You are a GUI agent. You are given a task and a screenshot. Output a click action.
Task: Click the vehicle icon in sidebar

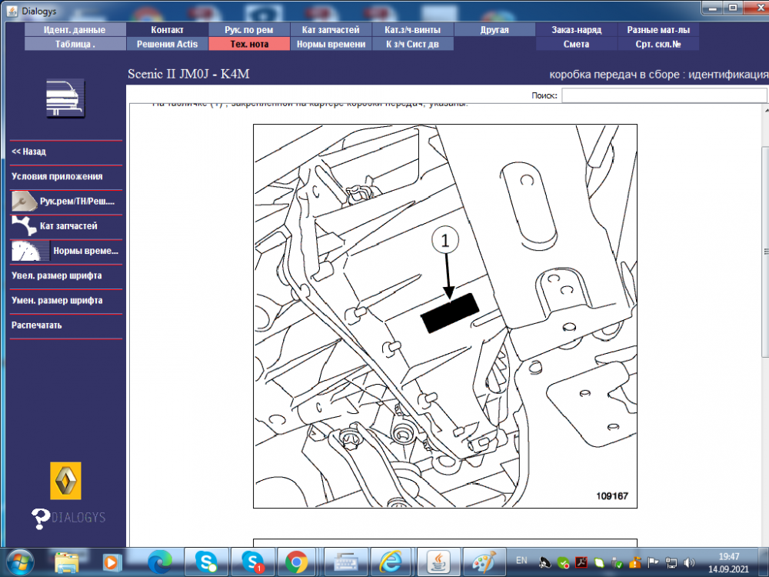tap(65, 98)
